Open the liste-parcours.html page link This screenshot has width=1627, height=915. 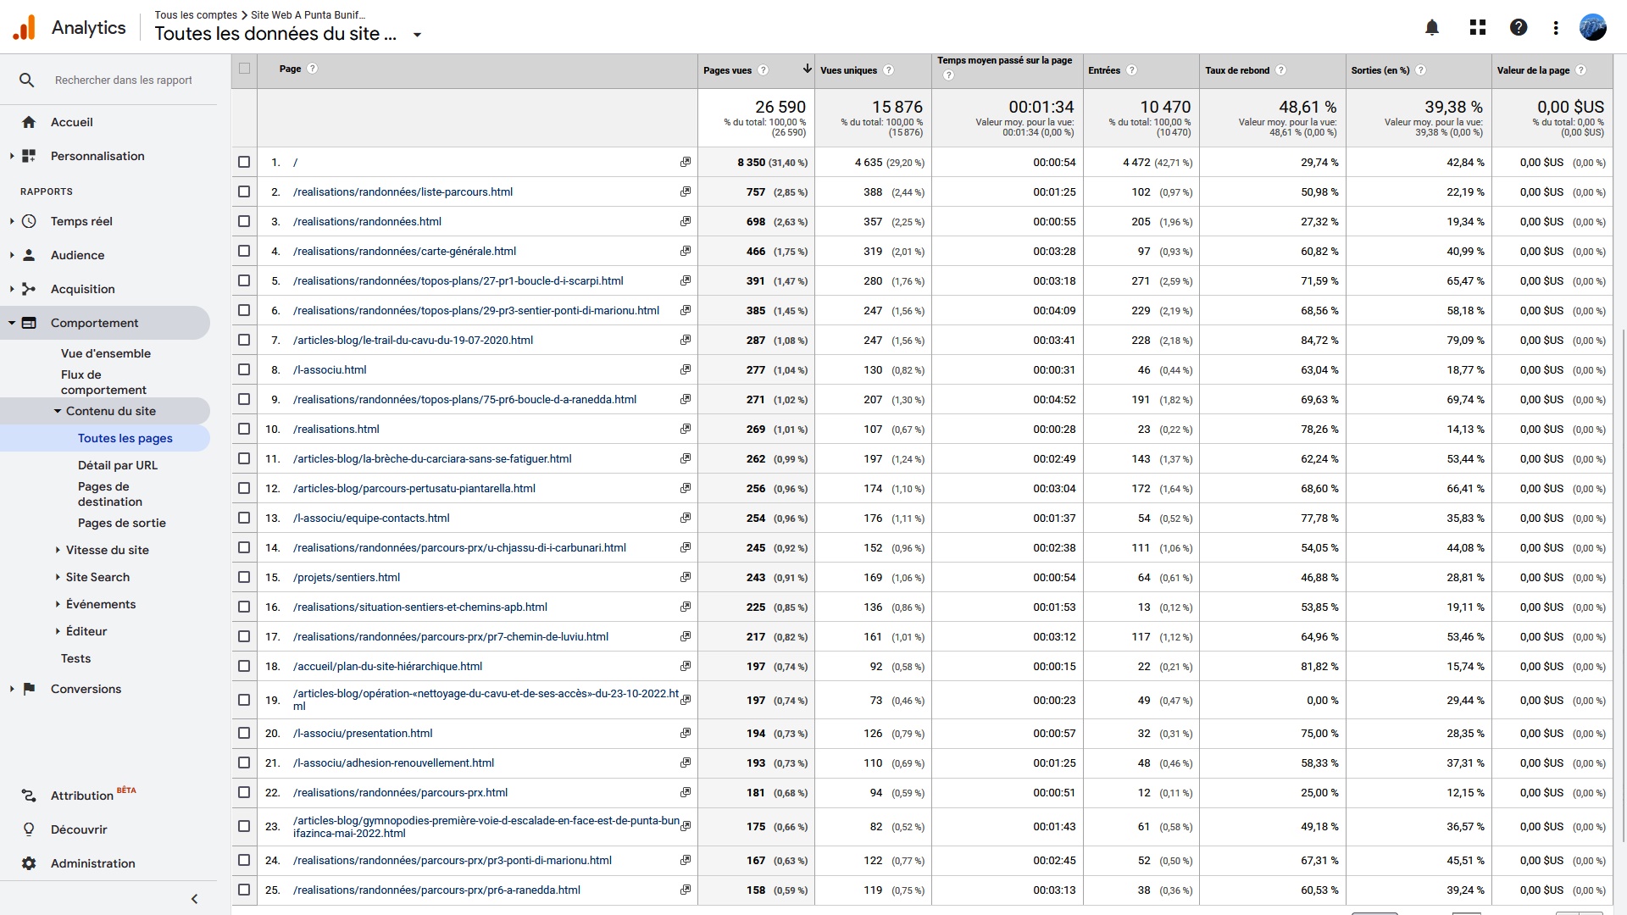click(x=403, y=191)
